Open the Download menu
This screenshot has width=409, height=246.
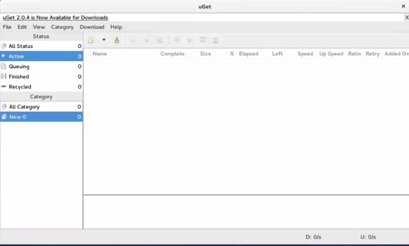click(92, 27)
